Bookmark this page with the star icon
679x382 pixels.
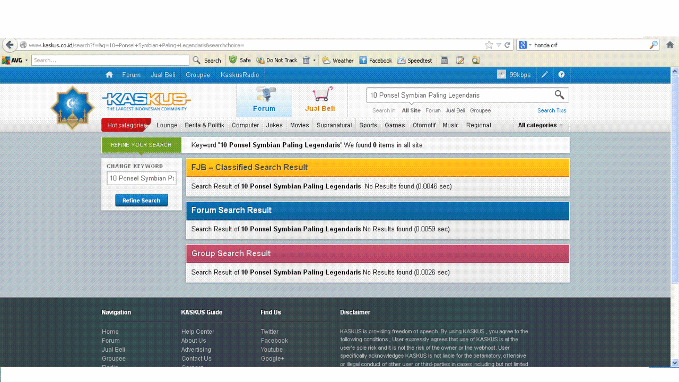coord(489,45)
